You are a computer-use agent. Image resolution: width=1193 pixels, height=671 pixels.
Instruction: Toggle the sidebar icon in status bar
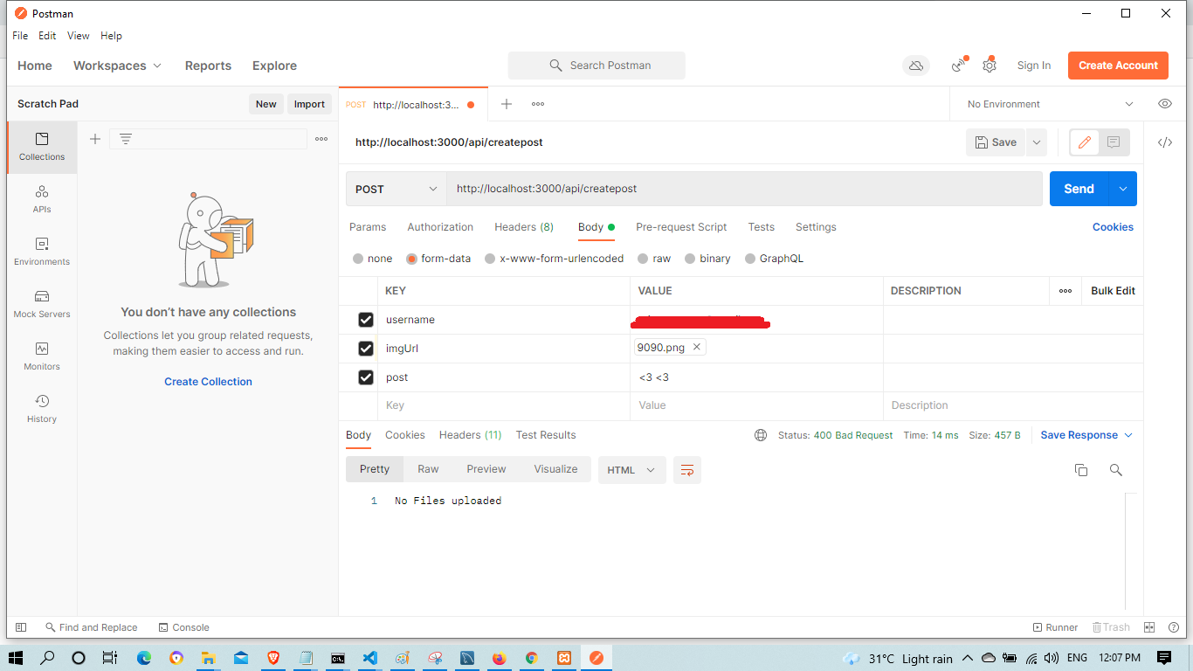pos(21,627)
